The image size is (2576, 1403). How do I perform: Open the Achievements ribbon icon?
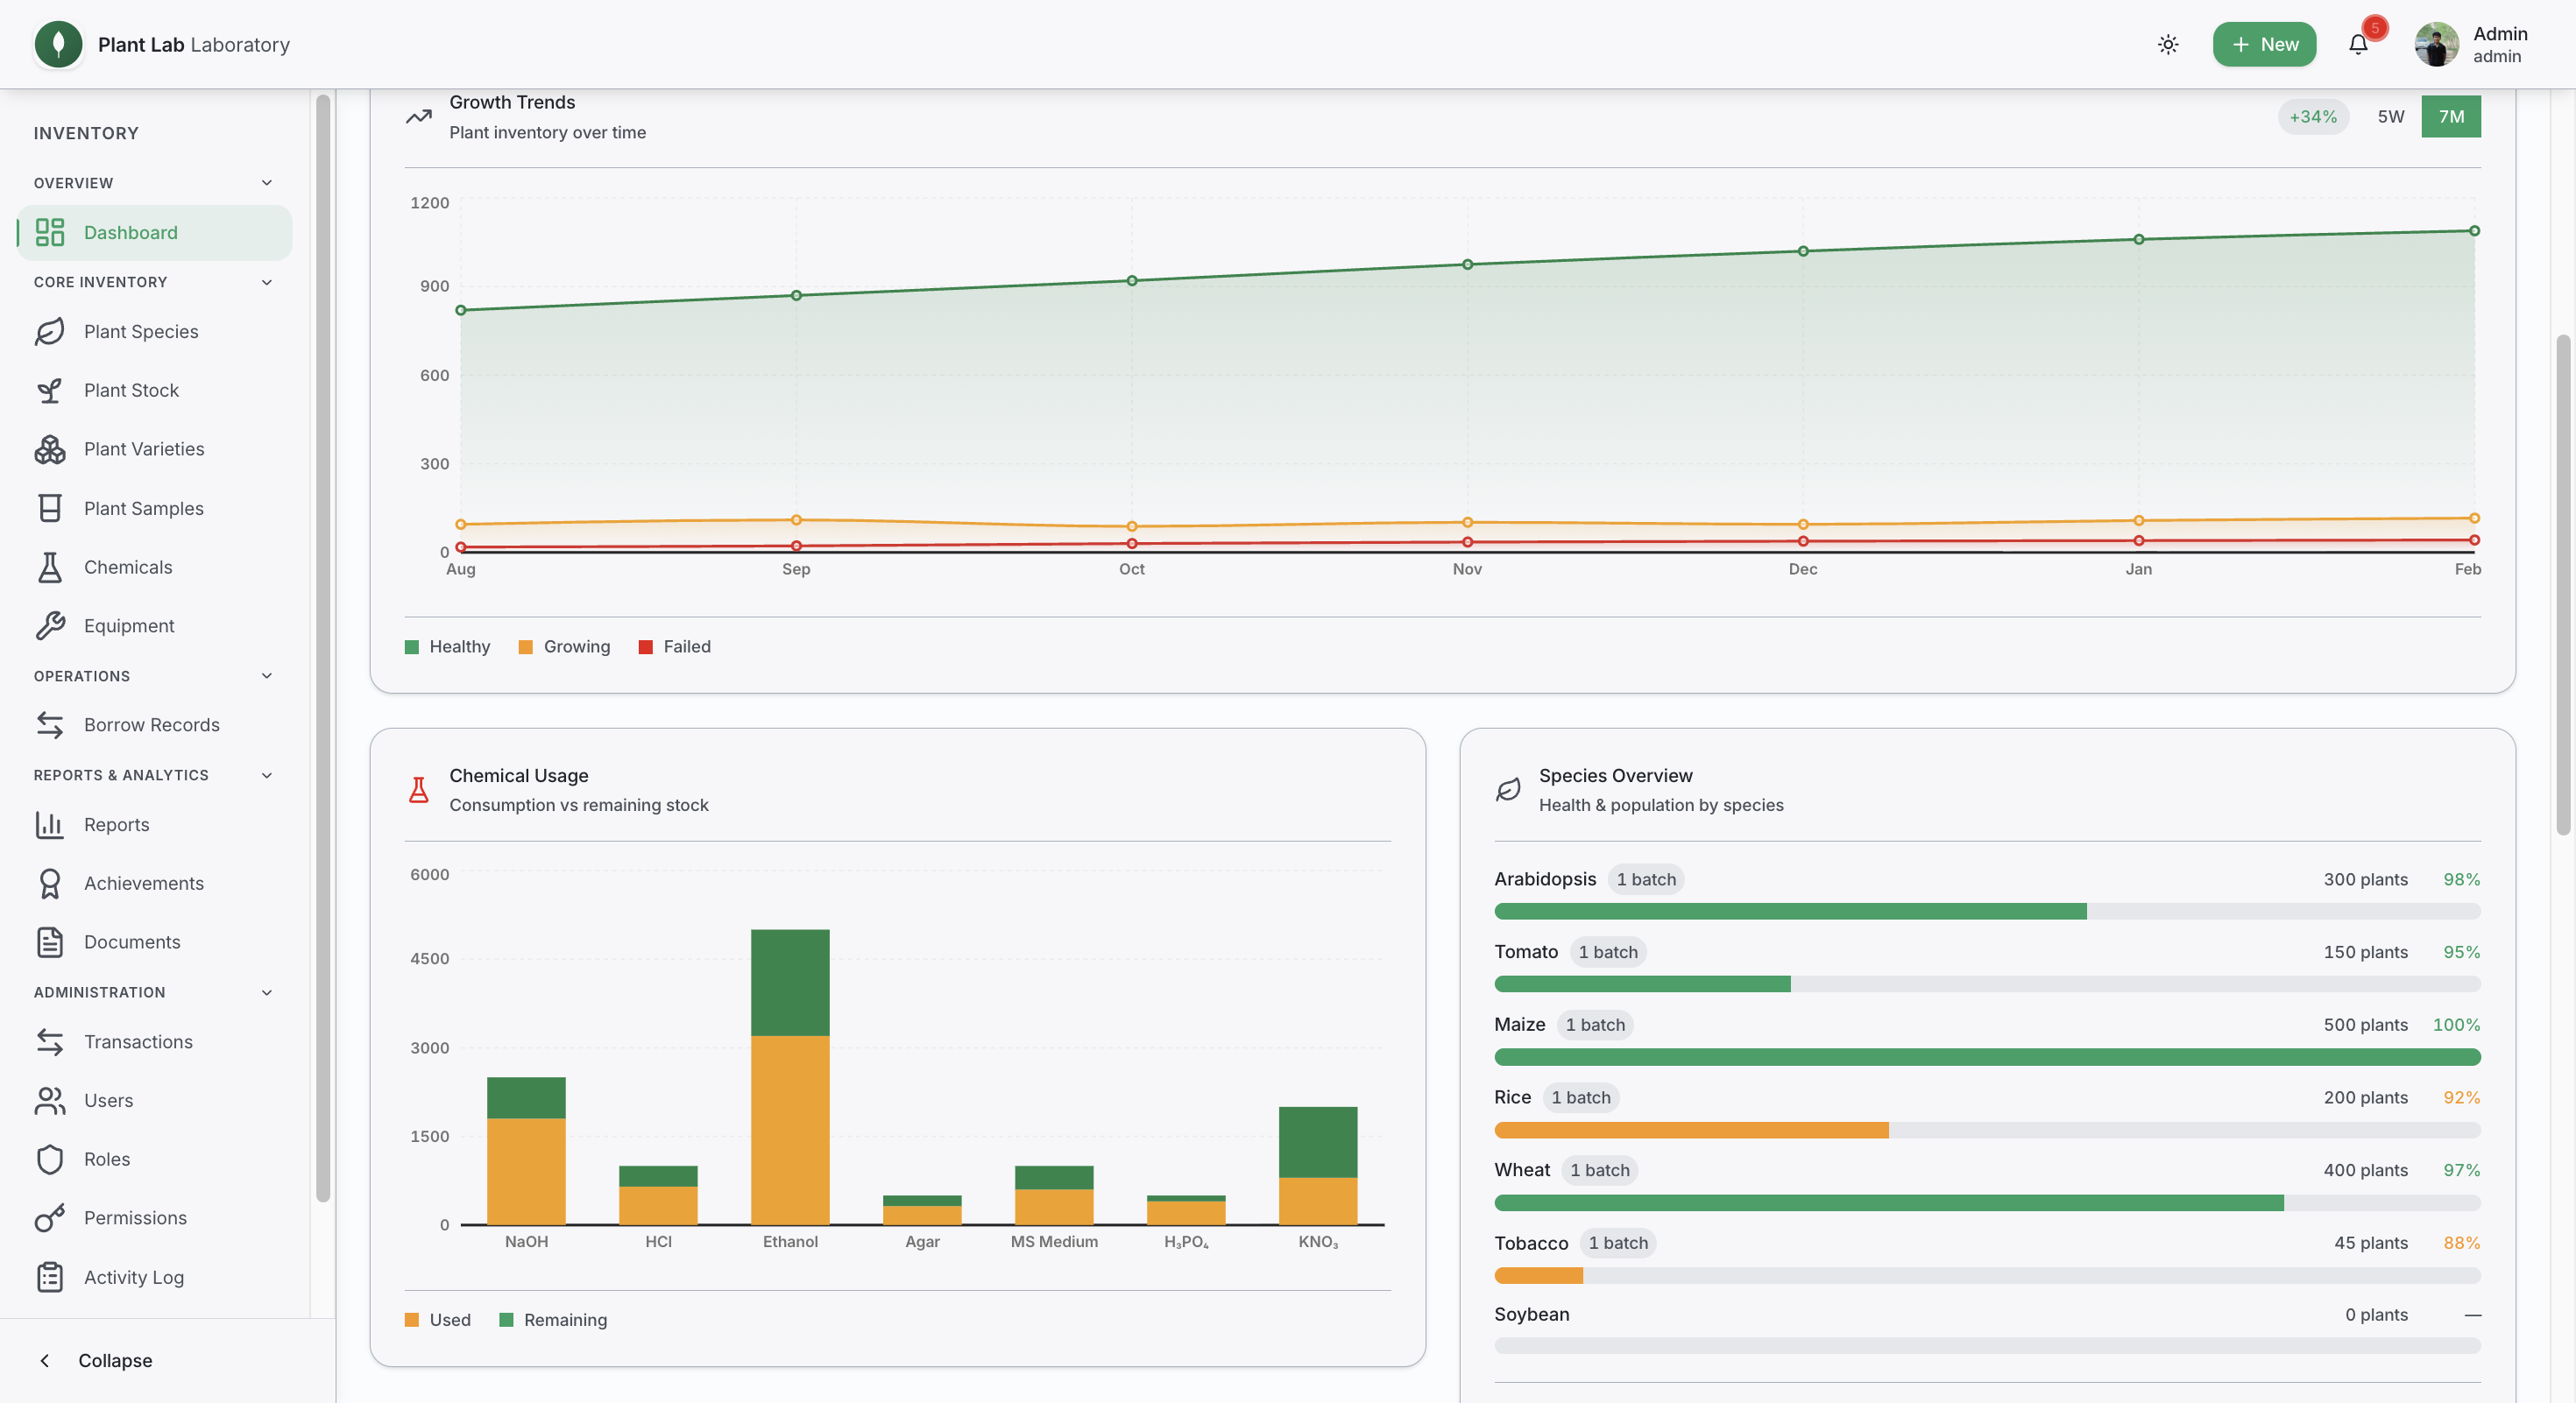point(49,884)
